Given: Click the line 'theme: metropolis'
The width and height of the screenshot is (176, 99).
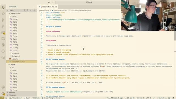Looking at the screenshot, I should [54, 15].
